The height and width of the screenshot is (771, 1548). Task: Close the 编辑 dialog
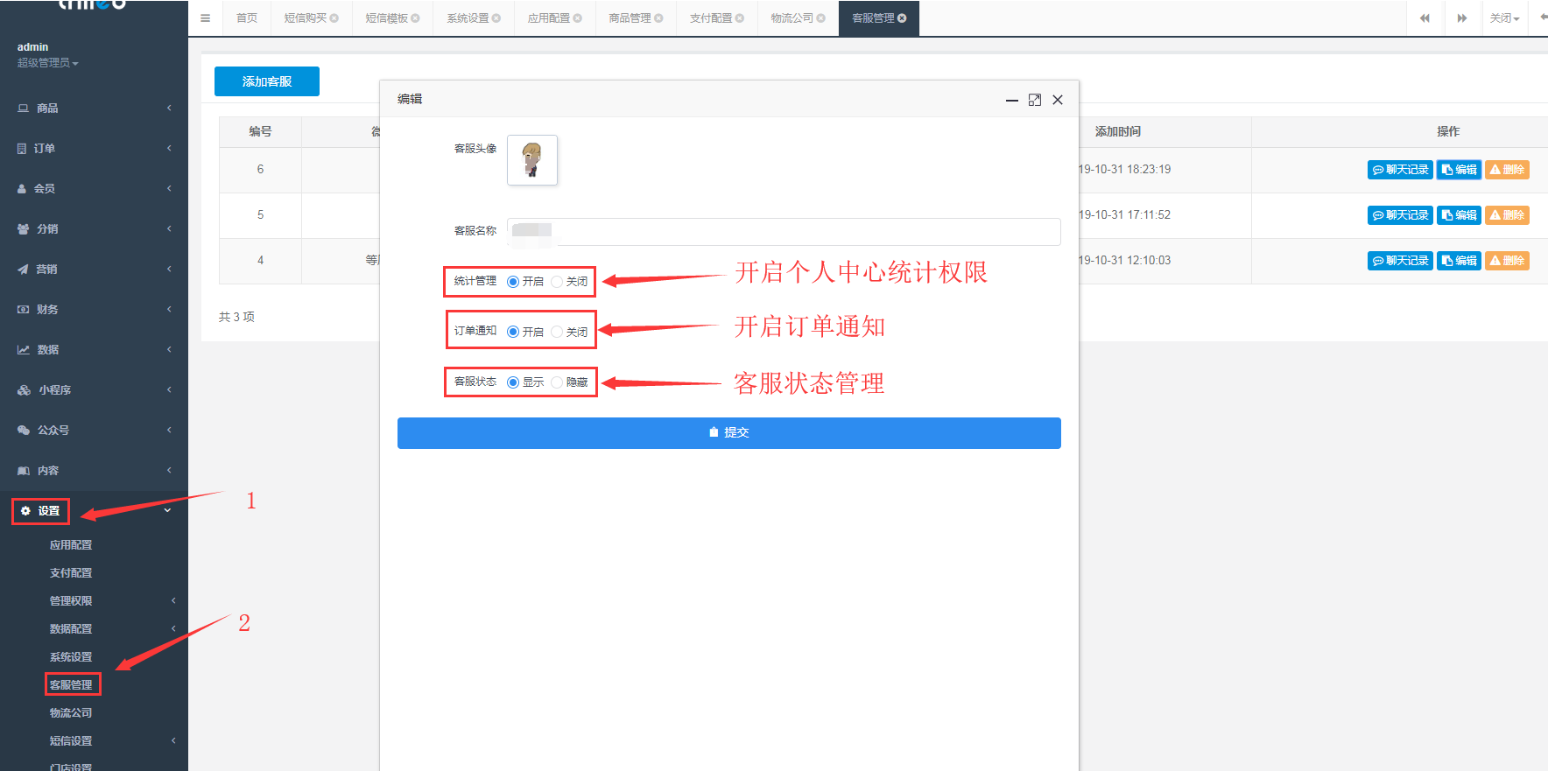pyautogui.click(x=1058, y=100)
